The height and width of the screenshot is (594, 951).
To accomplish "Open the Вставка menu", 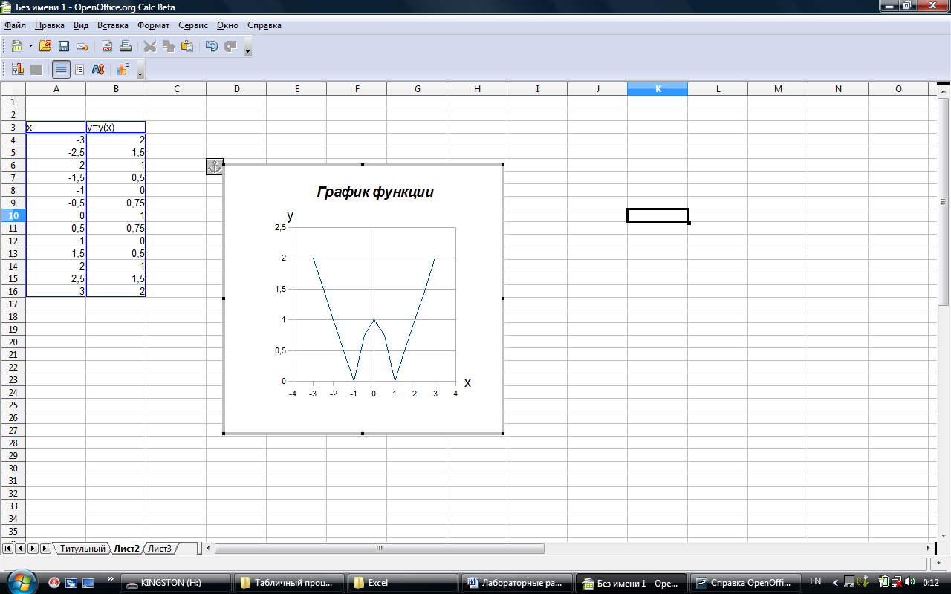I will (113, 25).
